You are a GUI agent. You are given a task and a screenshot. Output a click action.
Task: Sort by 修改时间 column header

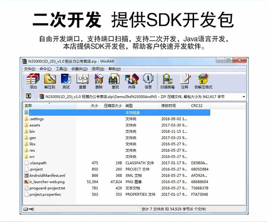click(x=174, y=105)
